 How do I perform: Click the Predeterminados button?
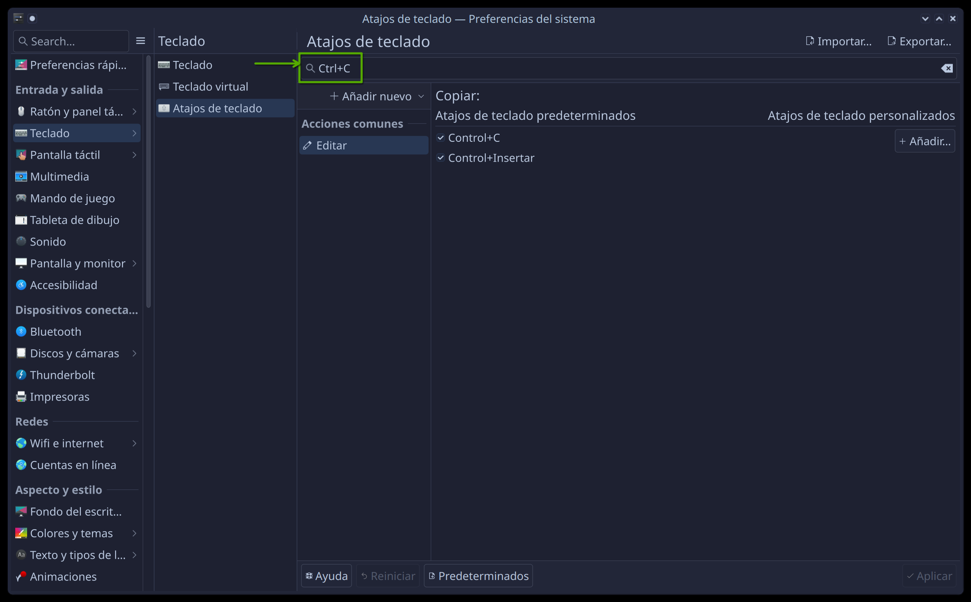click(479, 576)
